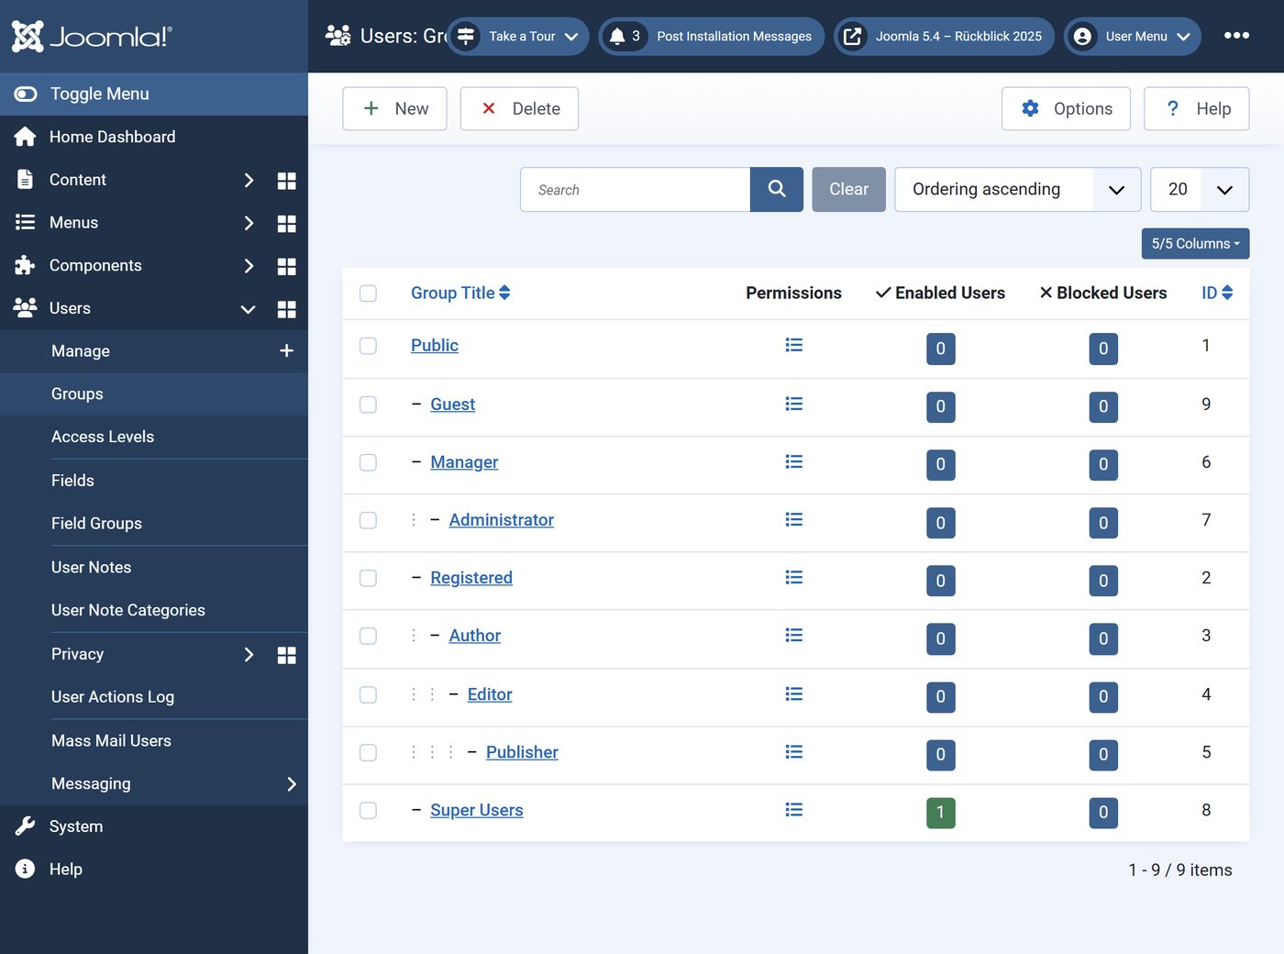Screen dimensions: 1284x954
Task: Add new user via Manage plus icon
Action: pyautogui.click(x=286, y=350)
